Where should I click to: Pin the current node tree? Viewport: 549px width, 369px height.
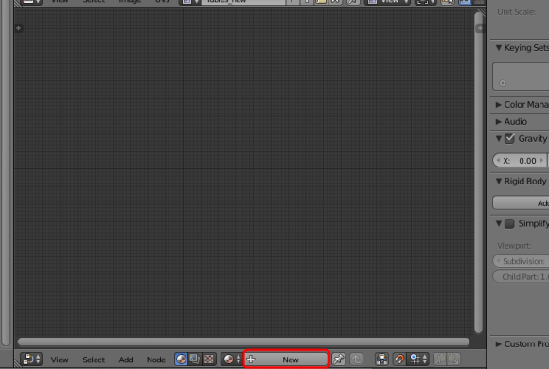(x=339, y=360)
